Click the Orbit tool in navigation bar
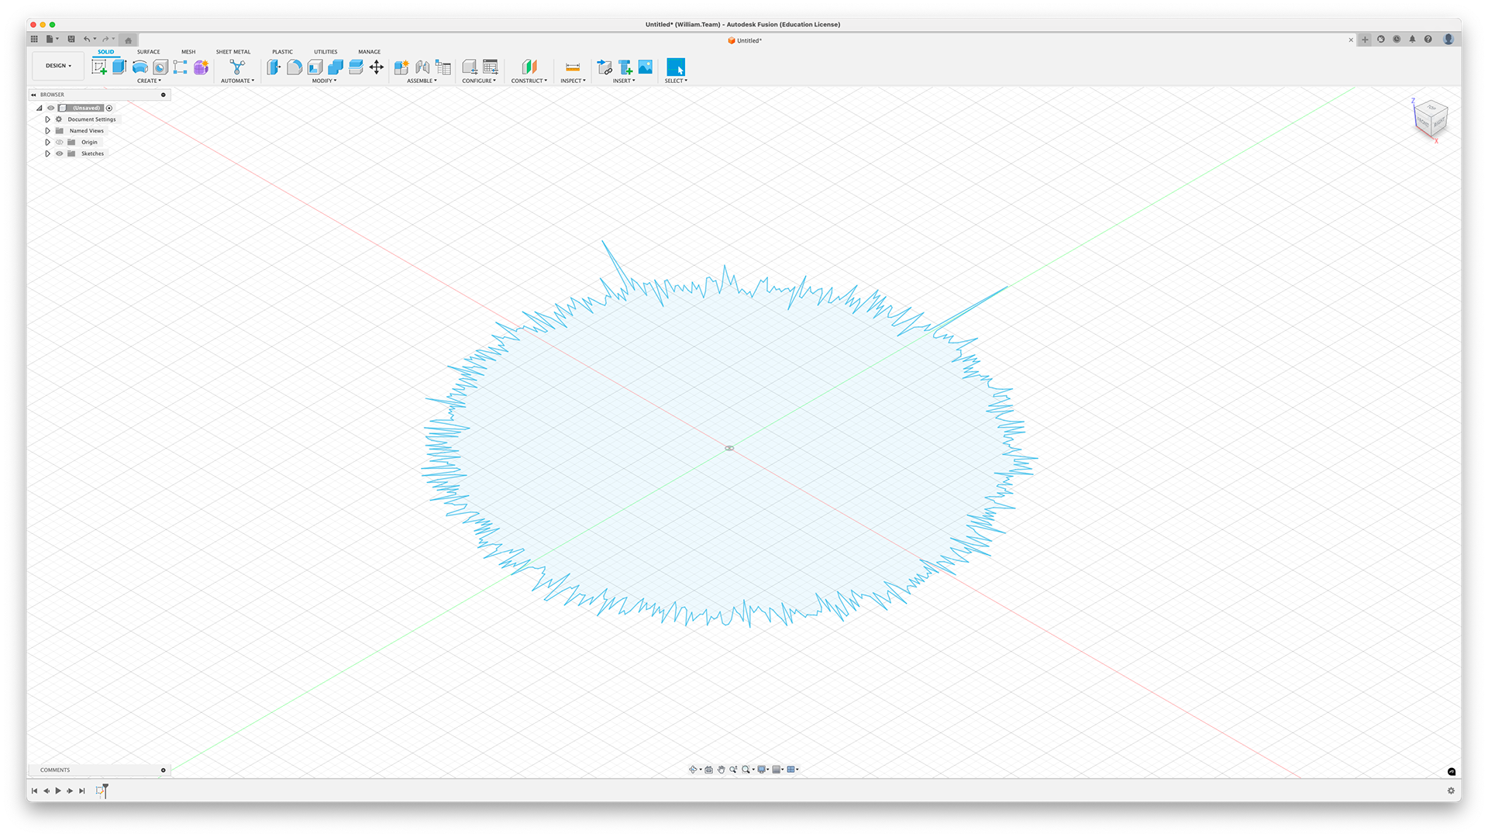 (693, 770)
